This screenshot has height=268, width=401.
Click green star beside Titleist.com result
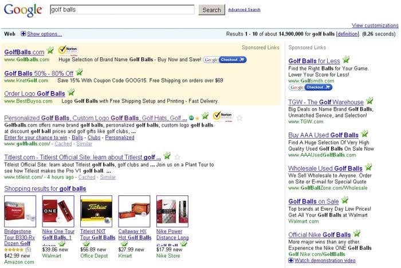167,155
